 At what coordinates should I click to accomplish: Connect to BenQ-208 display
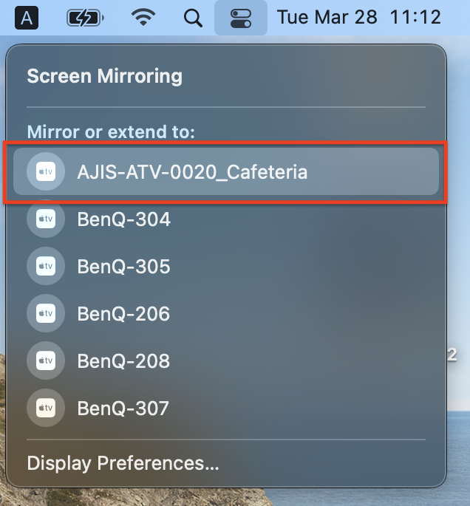(x=124, y=361)
